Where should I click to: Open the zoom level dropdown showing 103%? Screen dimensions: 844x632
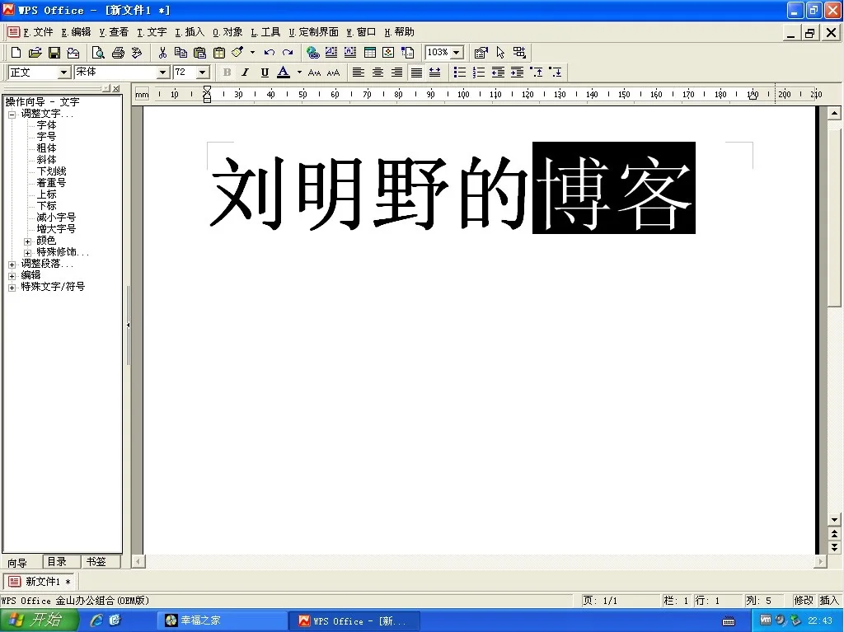click(457, 52)
